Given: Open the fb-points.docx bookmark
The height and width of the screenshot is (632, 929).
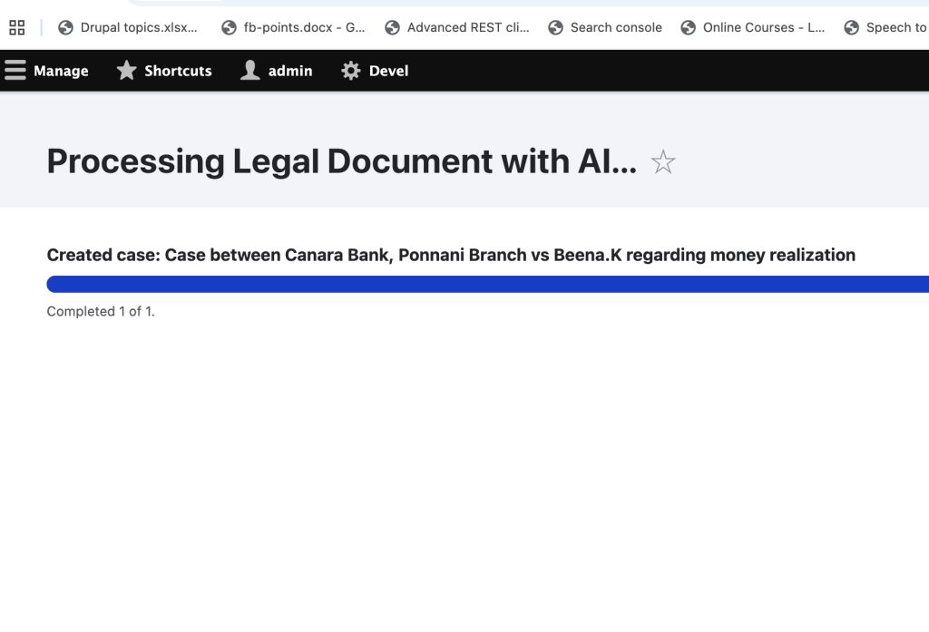Looking at the screenshot, I should point(304,27).
